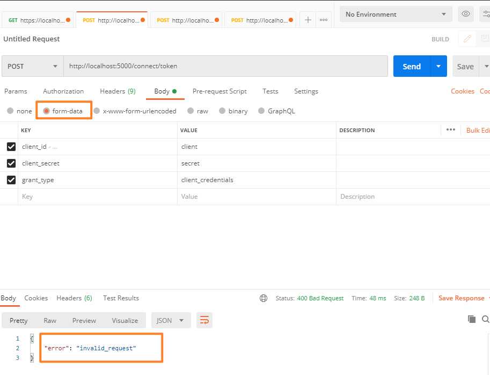
Task: Open the Authorization tab
Action: point(63,91)
